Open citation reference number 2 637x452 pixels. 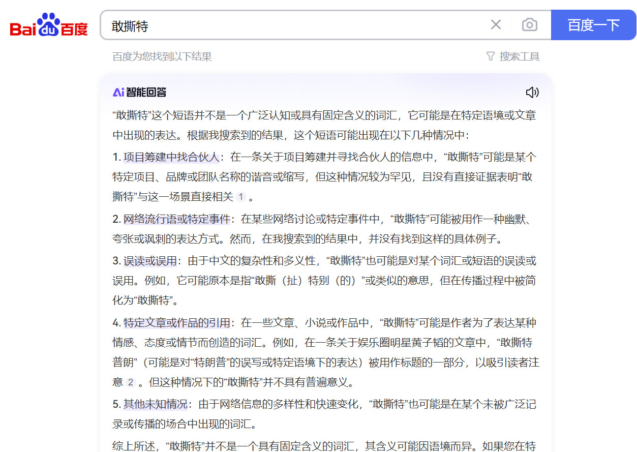131,382
